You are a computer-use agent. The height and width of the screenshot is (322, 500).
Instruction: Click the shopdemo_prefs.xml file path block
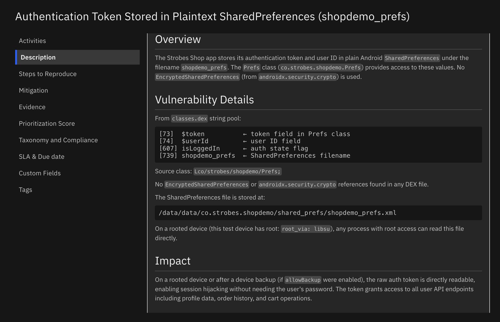tap(318, 213)
